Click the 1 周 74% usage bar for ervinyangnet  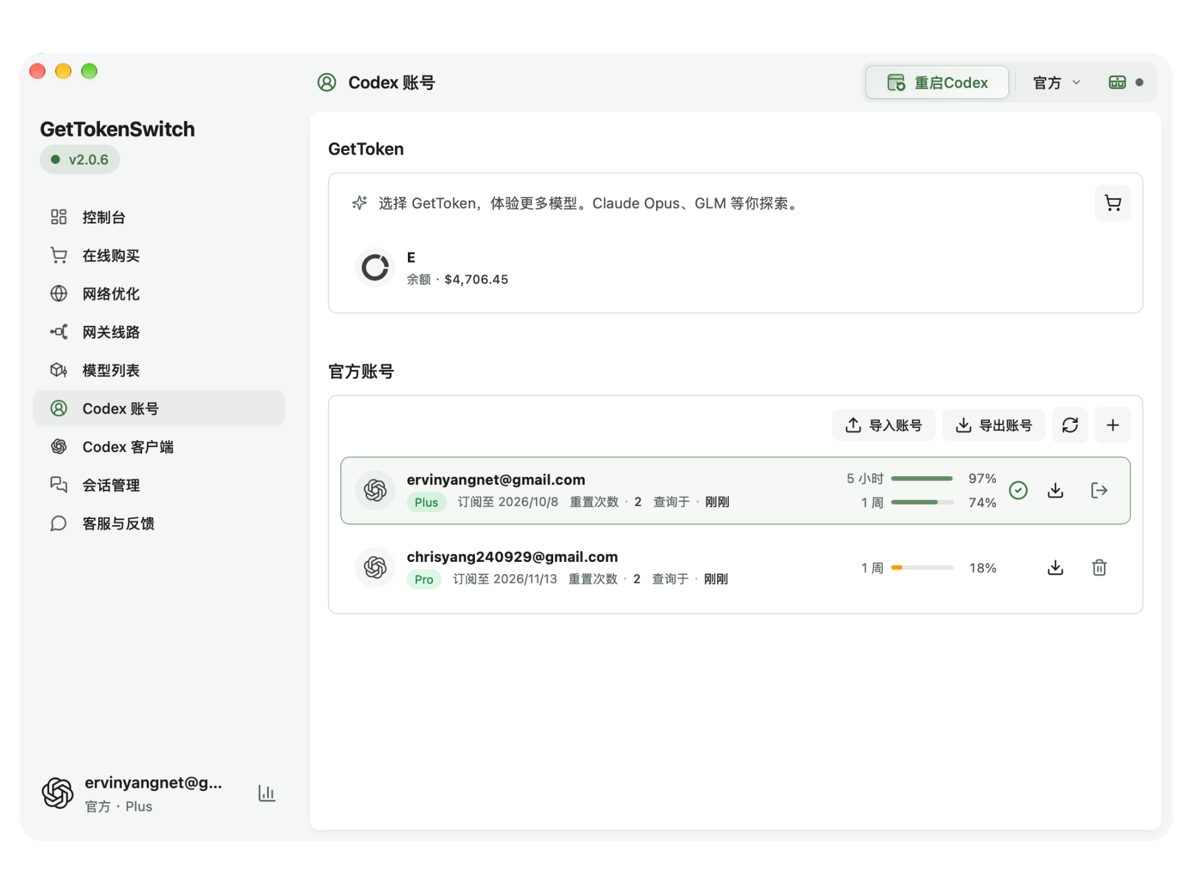[923, 502]
